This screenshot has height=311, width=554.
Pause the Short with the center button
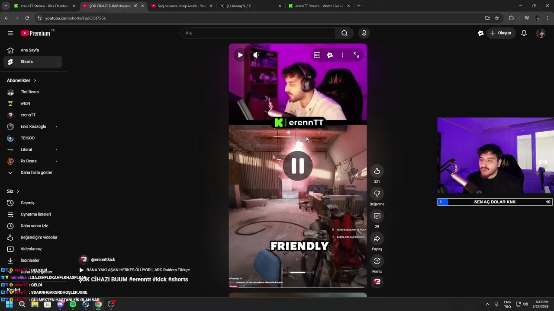coord(298,166)
